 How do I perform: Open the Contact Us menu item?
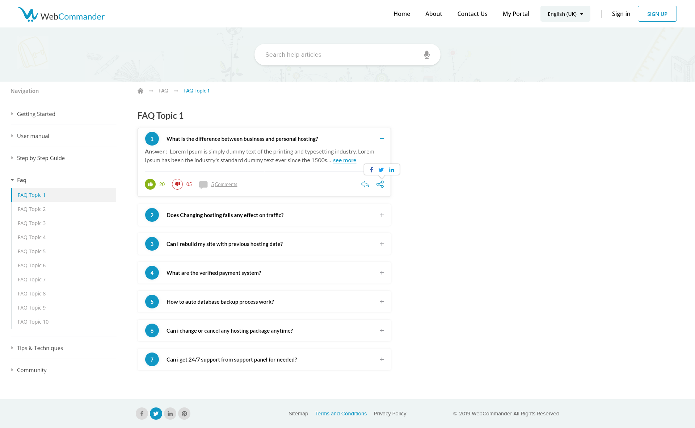point(472,14)
